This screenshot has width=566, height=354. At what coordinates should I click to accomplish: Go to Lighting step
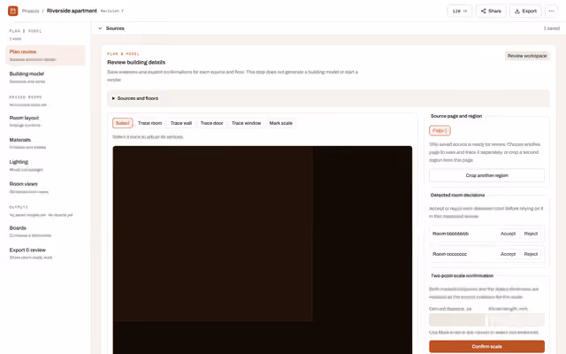[45, 165]
